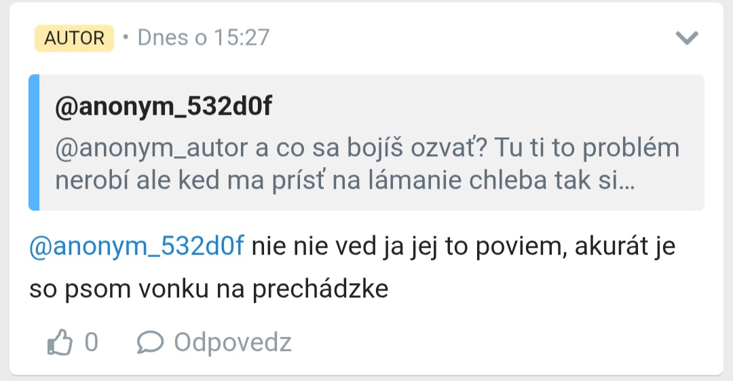Viewport: 733px width, 381px height.
Task: Expand the comment options chevron
Action: coord(687,38)
